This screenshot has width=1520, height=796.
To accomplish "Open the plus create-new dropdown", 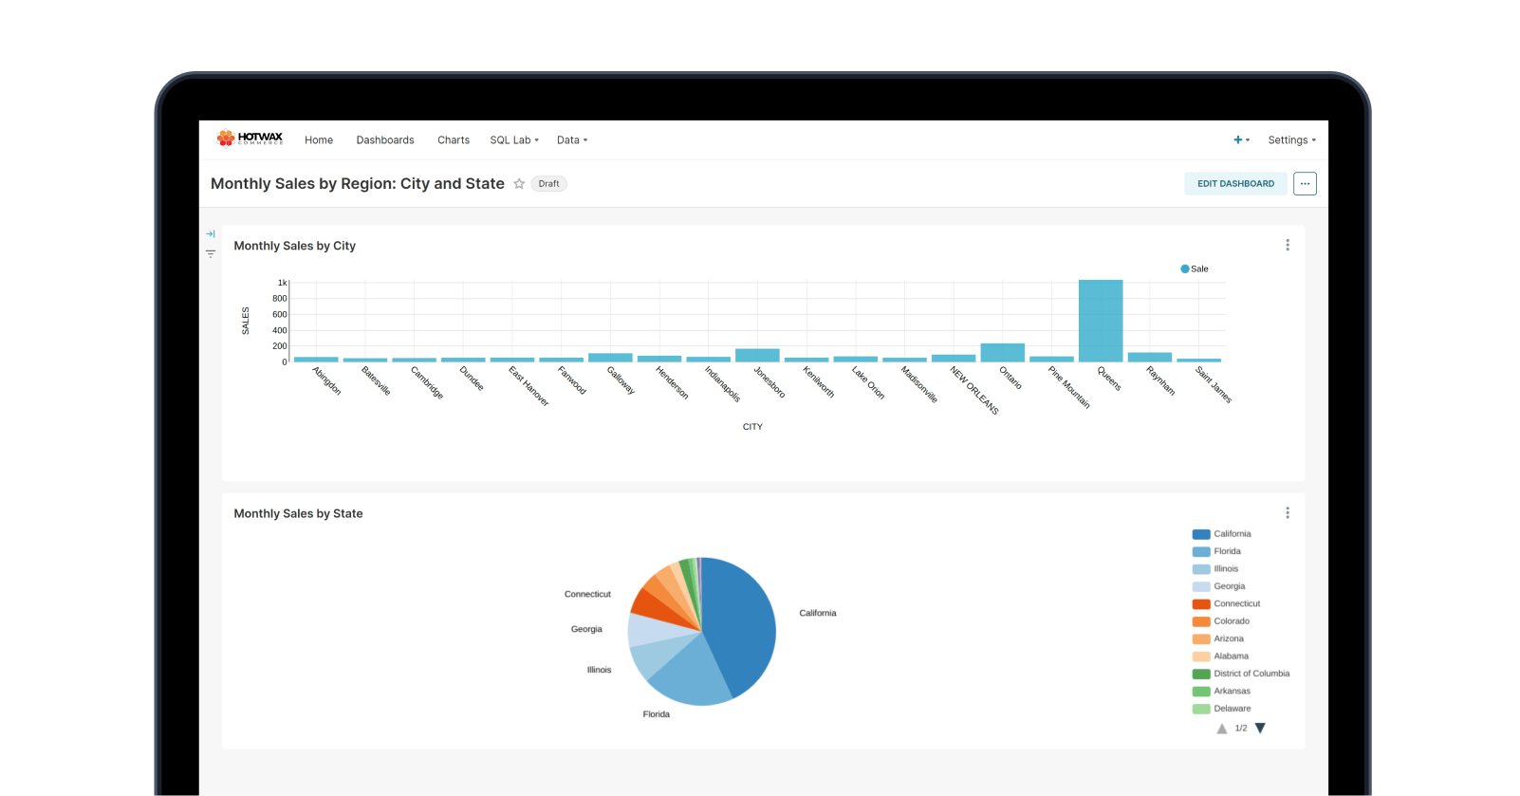I will coord(1241,139).
